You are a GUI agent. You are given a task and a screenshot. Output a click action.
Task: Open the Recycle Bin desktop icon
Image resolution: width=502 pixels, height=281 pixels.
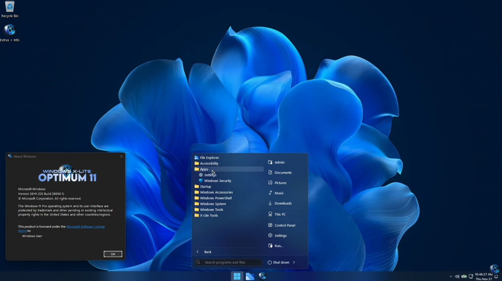pyautogui.click(x=9, y=9)
